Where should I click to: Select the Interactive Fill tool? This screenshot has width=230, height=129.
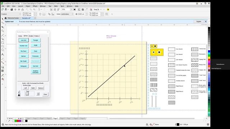[3, 79]
